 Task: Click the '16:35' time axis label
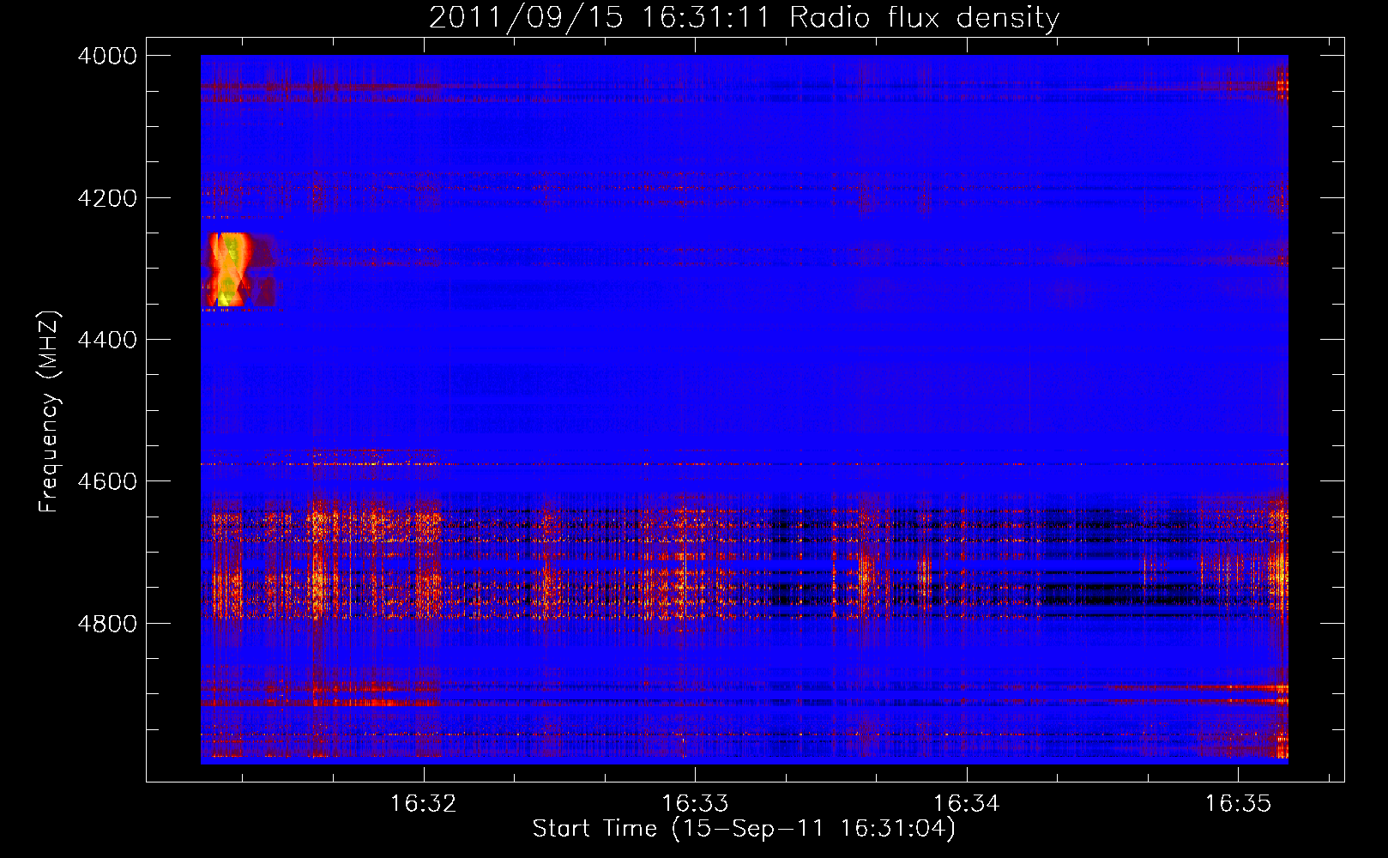pyautogui.click(x=1238, y=804)
